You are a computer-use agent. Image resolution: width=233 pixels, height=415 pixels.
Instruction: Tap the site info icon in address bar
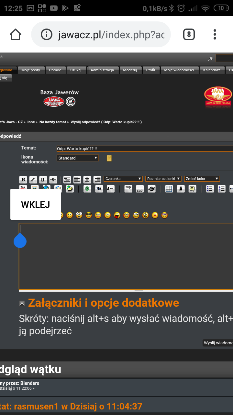pyautogui.click(x=47, y=34)
